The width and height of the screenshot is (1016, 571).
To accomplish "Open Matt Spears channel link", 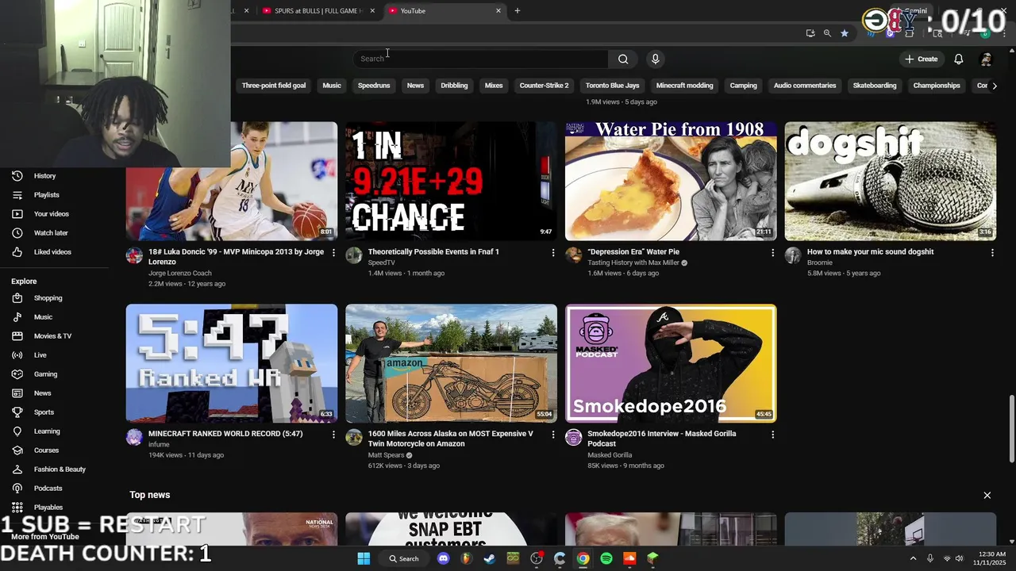I will (x=387, y=455).
